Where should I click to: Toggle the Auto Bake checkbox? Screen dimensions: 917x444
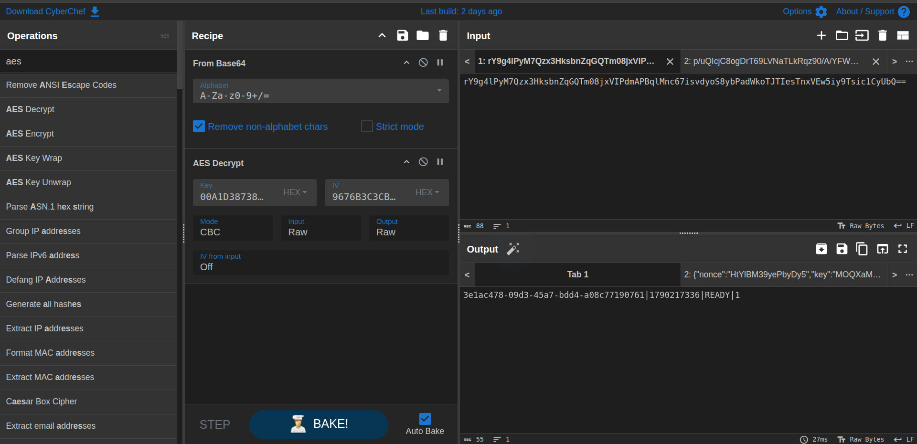(x=425, y=419)
